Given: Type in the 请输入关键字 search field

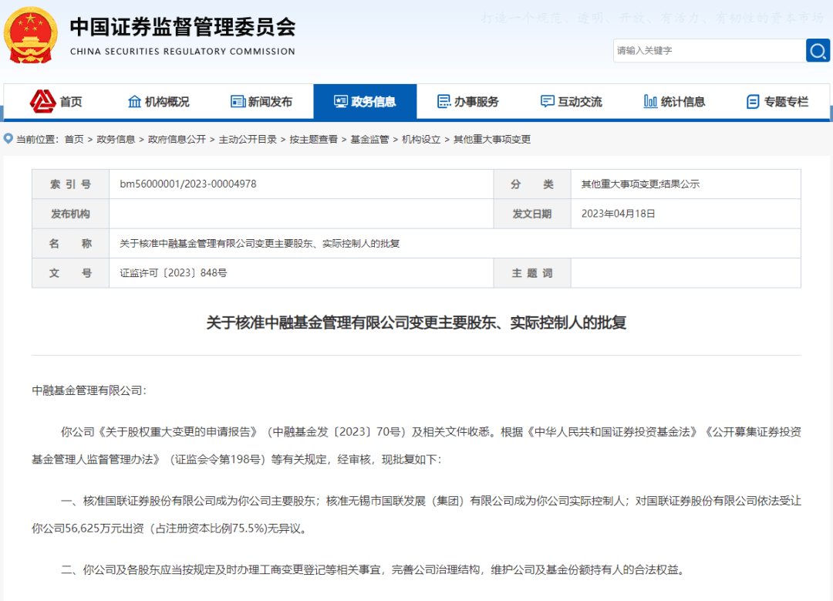Looking at the screenshot, I should pos(708,51).
